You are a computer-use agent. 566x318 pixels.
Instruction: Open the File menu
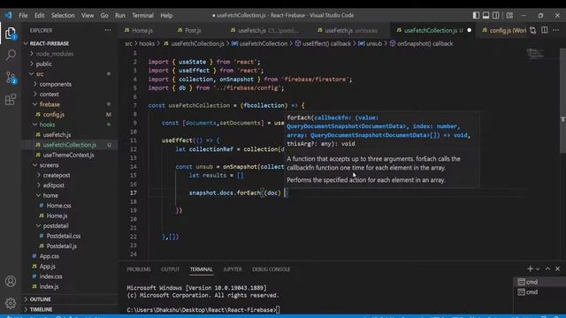click(23, 16)
